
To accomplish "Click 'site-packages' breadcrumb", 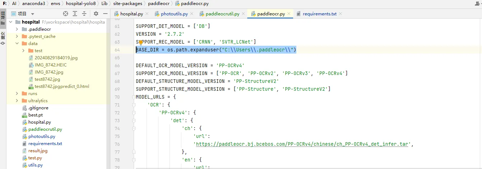I will (x=128, y=4).
